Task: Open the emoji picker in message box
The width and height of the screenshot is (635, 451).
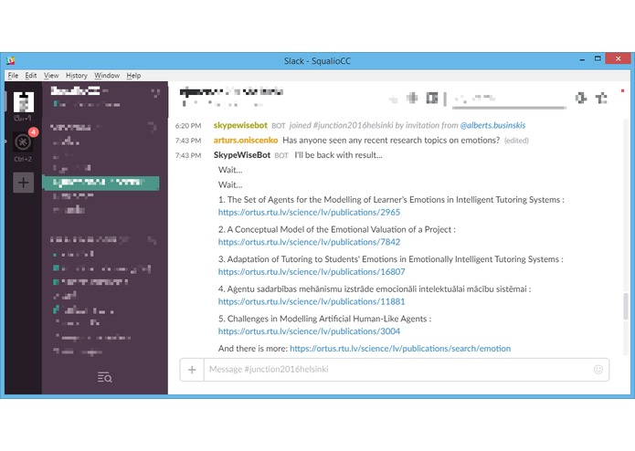Action: tap(598, 370)
